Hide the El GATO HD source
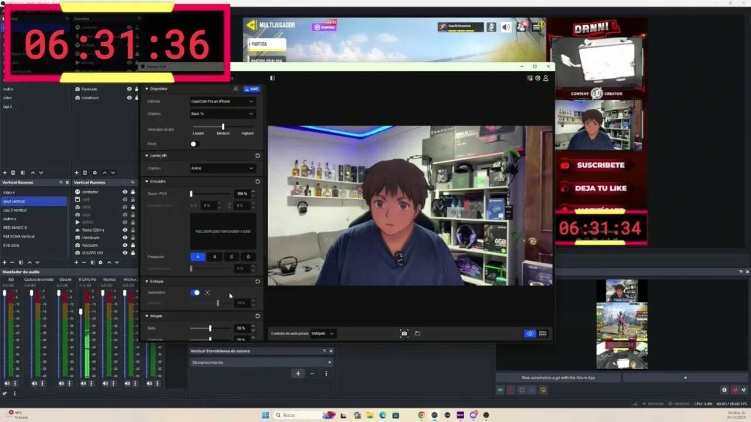This screenshot has width=751, height=422. tap(125, 253)
